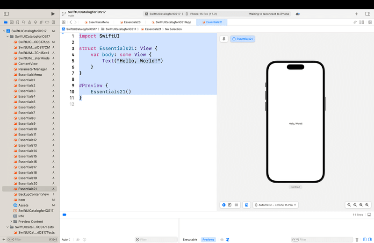This screenshot has height=243, width=374.
Task: Open the Test navigator diamond icon
Action: pos(36,22)
